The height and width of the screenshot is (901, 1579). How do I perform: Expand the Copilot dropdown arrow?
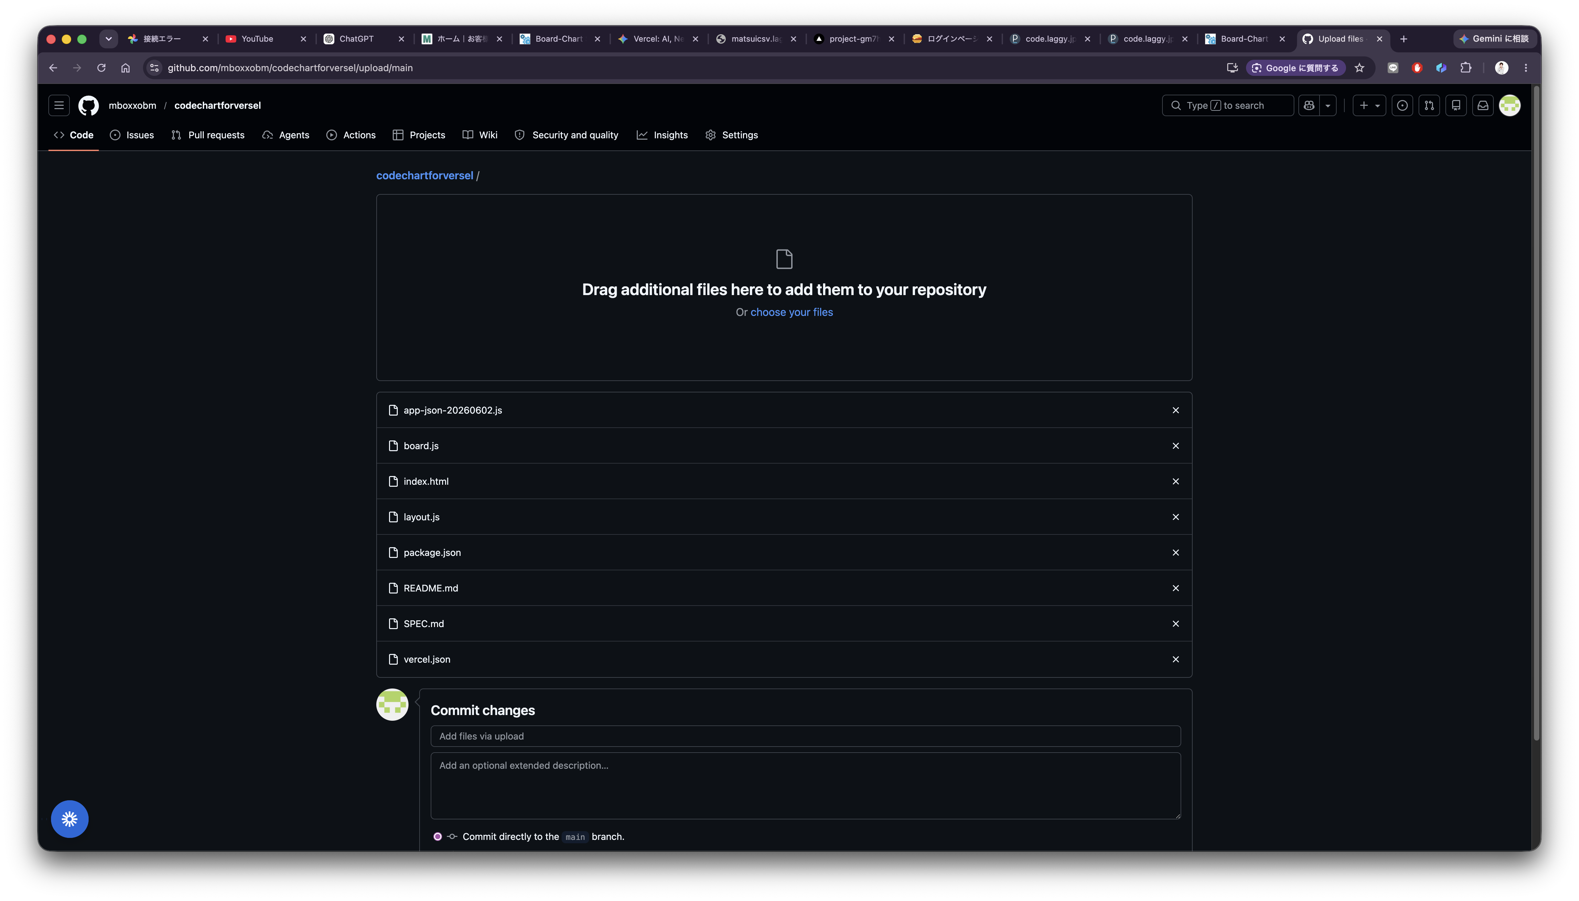[x=1328, y=105]
